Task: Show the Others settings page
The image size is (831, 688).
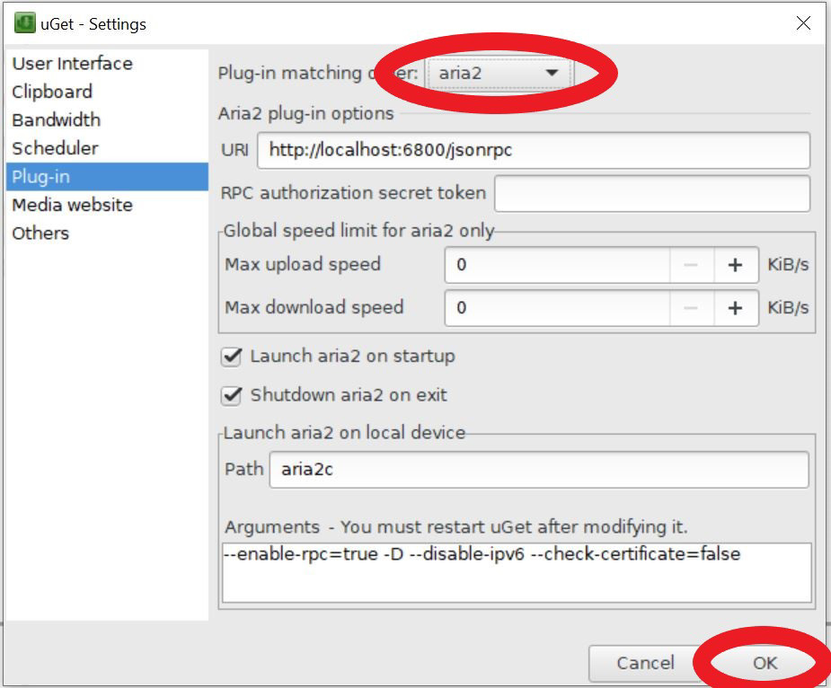Action: pos(107,234)
